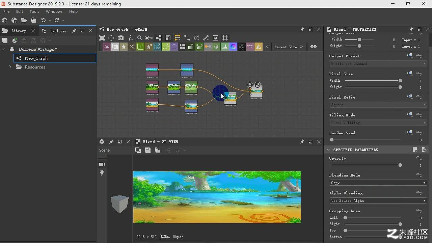Screen dimensions: 432x243
Task: Open graph search magnifier tool
Action: point(139,38)
